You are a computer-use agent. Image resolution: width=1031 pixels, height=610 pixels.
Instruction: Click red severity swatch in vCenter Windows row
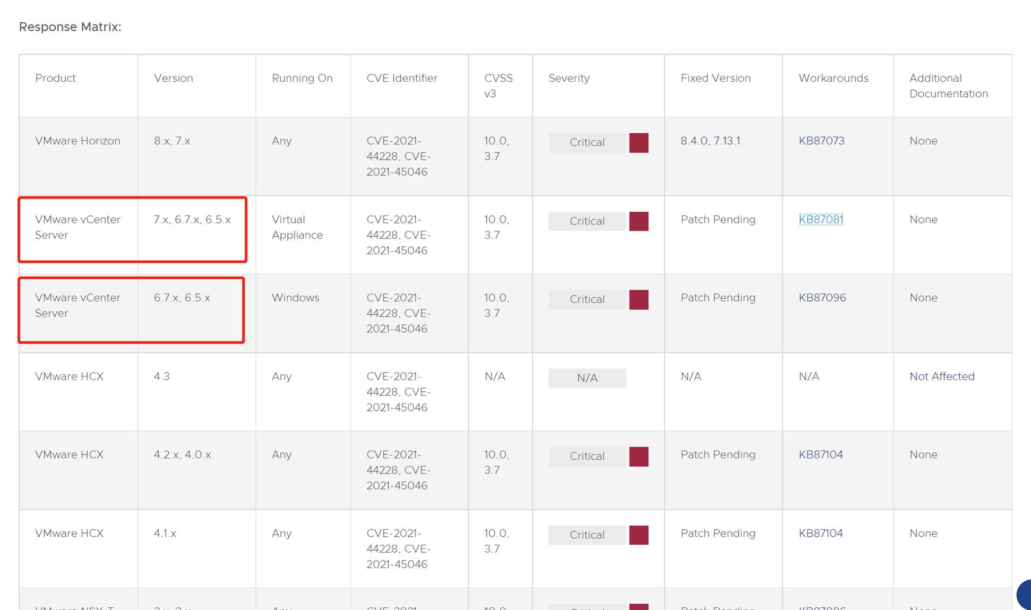coord(639,300)
